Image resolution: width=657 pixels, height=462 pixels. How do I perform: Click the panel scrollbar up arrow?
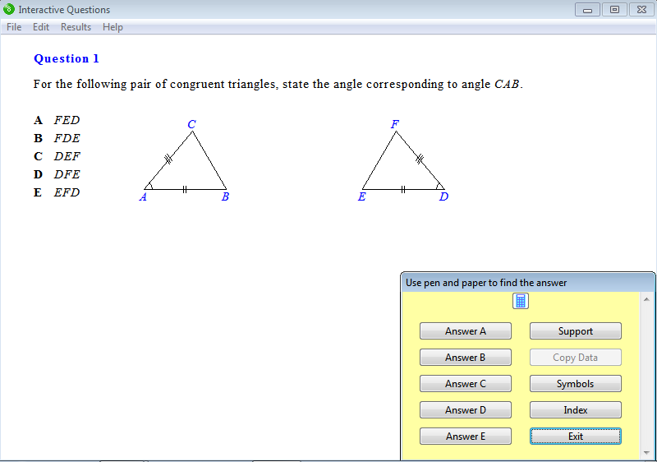click(x=646, y=299)
